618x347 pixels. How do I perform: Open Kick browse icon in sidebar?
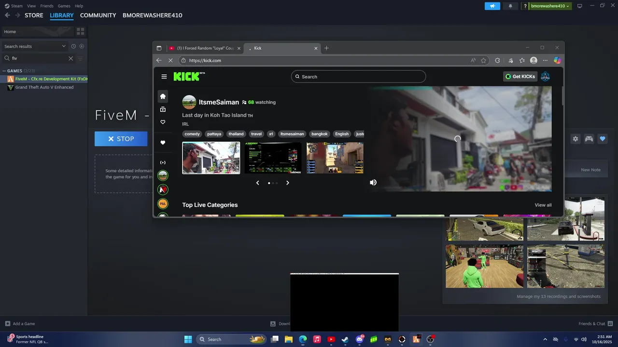coord(163,109)
